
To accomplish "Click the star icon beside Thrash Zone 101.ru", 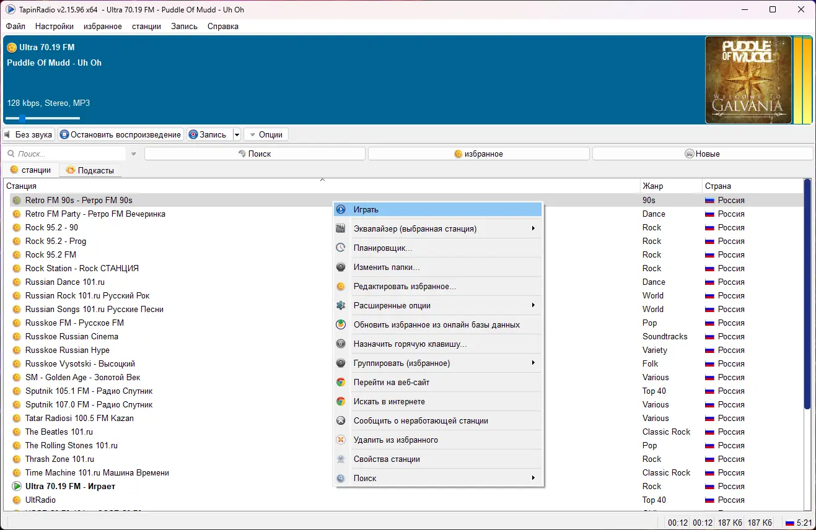I will (x=17, y=459).
